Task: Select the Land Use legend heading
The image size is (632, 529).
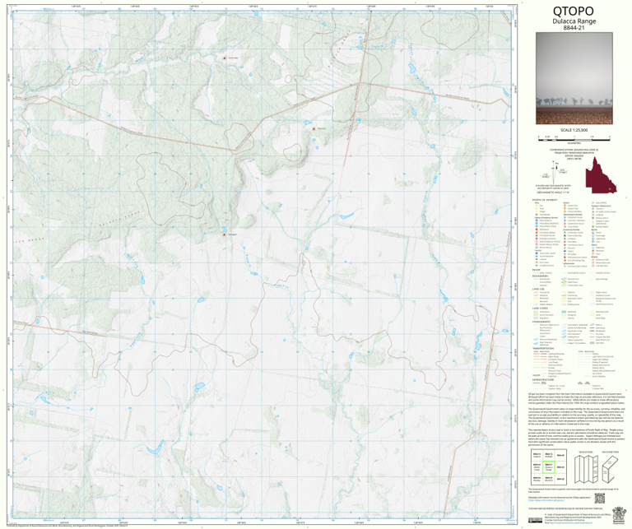Action: point(538,289)
